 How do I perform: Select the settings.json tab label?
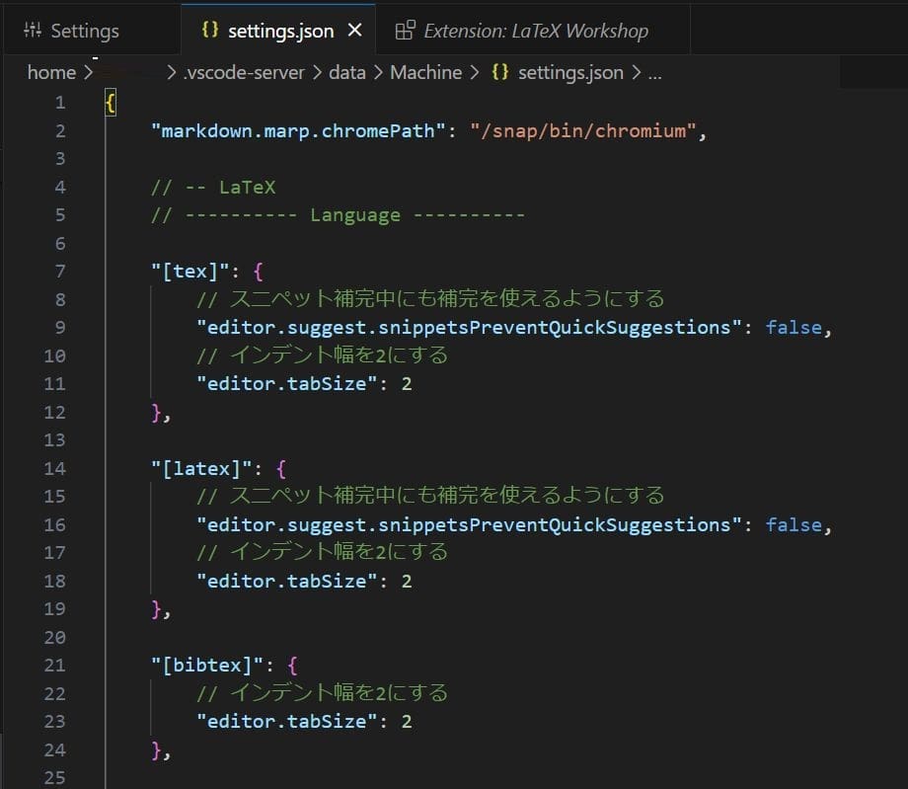click(x=280, y=31)
